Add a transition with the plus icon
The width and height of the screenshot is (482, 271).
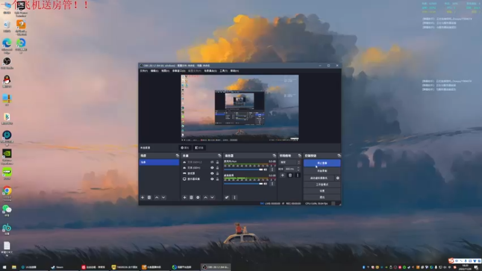point(283,175)
